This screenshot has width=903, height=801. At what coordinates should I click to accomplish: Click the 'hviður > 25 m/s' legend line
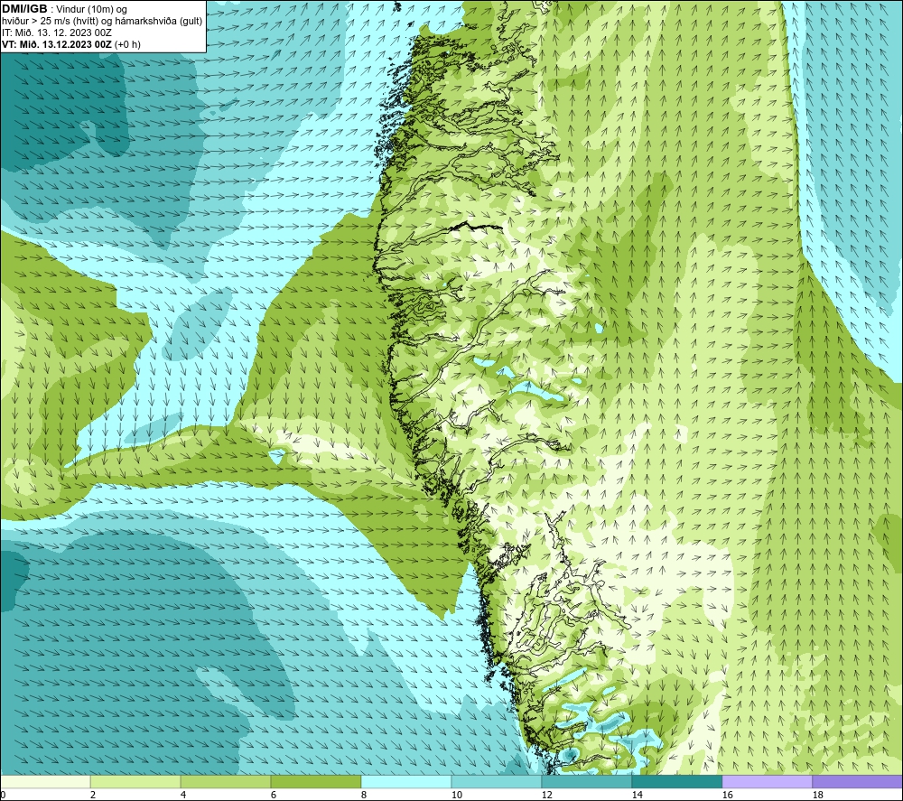(x=102, y=22)
